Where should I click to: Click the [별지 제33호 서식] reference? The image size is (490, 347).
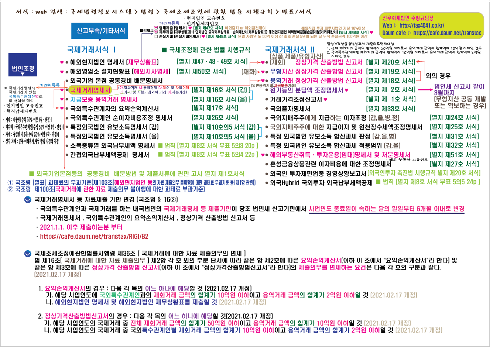coord(391,109)
